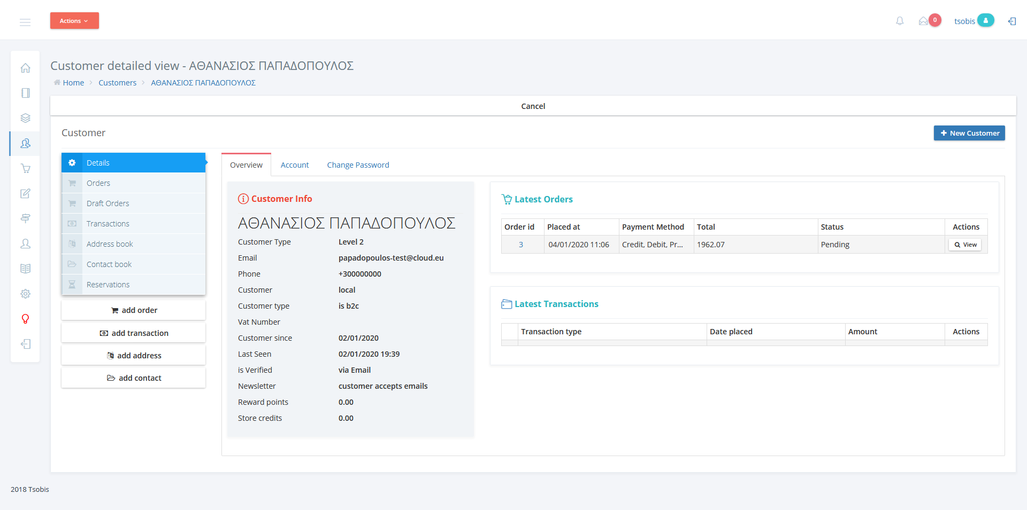The height and width of the screenshot is (510, 1027).
Task: Open the edit pencil icon in sidebar
Action: (x=25, y=193)
